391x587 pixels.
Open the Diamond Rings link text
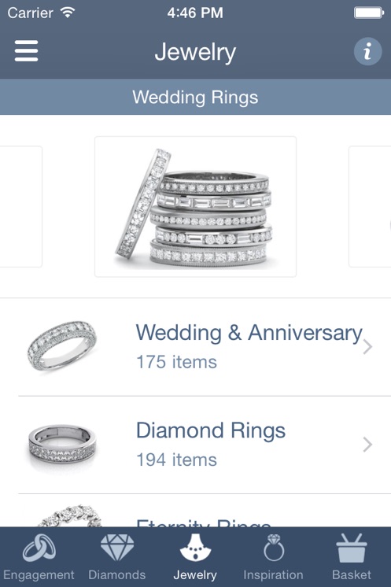tap(211, 430)
